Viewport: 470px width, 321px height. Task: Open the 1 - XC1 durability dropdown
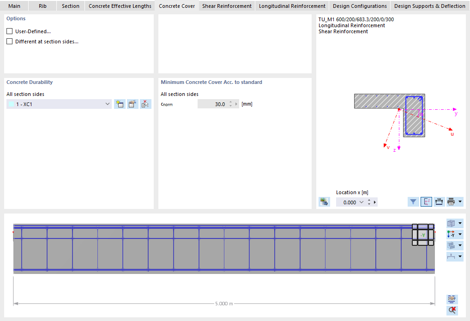click(107, 104)
